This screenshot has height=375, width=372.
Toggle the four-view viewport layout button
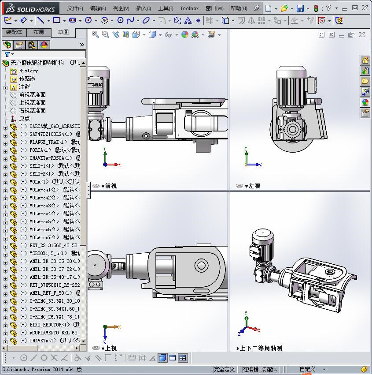[x=182, y=358]
